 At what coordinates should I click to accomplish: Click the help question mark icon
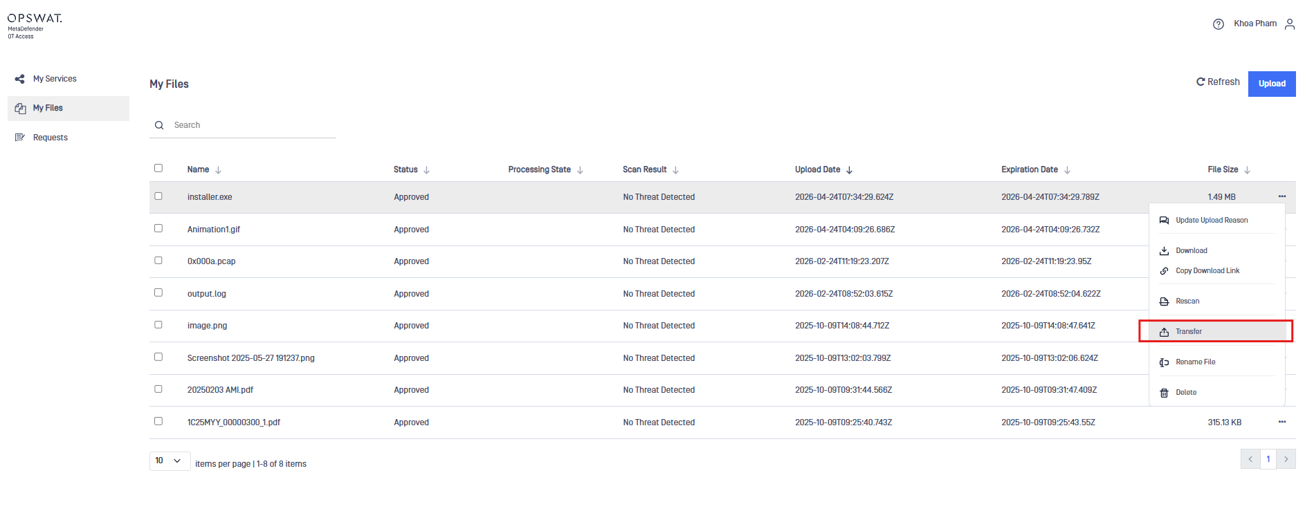click(1218, 24)
